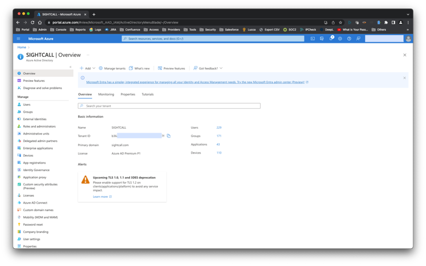Go to Home breadcrumb
Viewport: 426px width, 266px height.
(x=22, y=47)
